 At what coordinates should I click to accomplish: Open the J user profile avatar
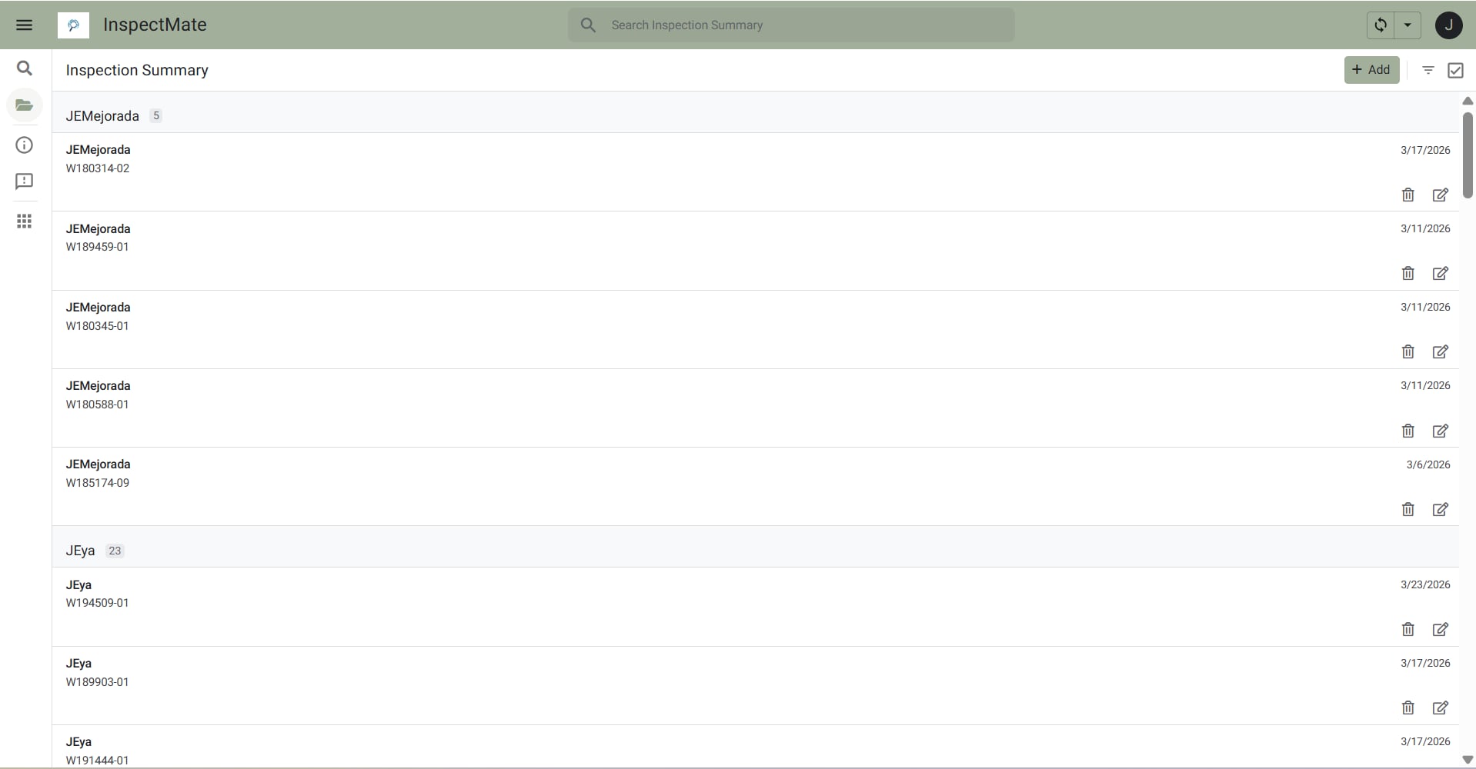click(x=1448, y=25)
